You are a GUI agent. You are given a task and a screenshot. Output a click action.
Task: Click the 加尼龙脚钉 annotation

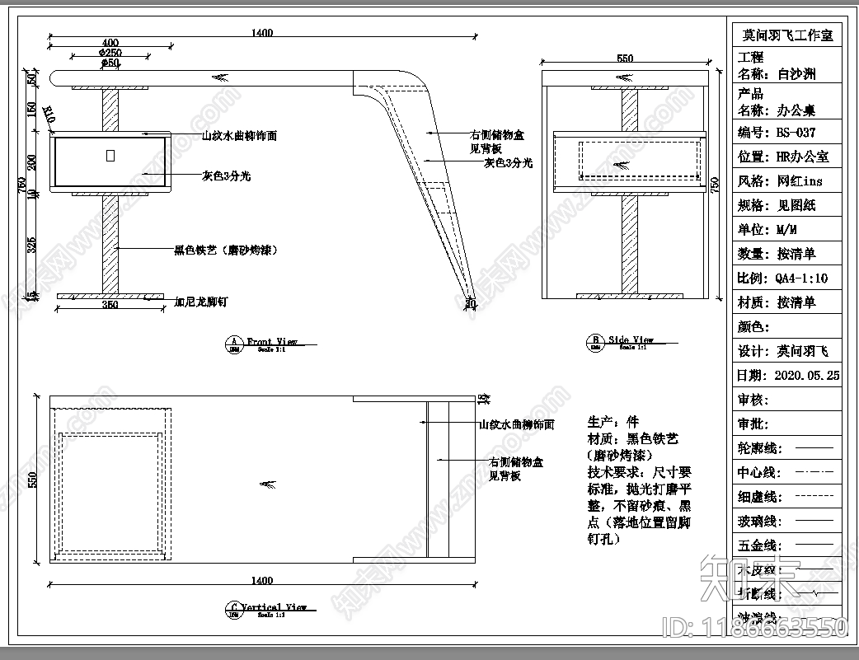click(x=200, y=301)
